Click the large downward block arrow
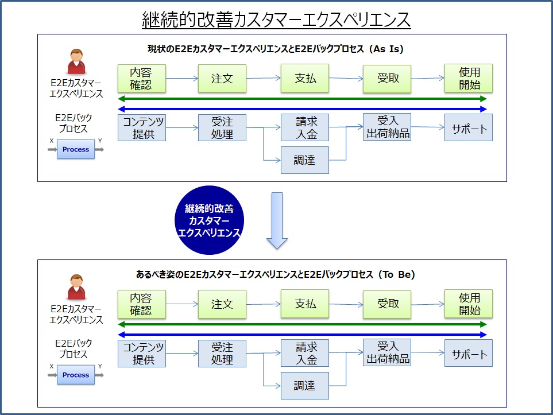Viewport: 553px width, 415px height. pyautogui.click(x=277, y=221)
